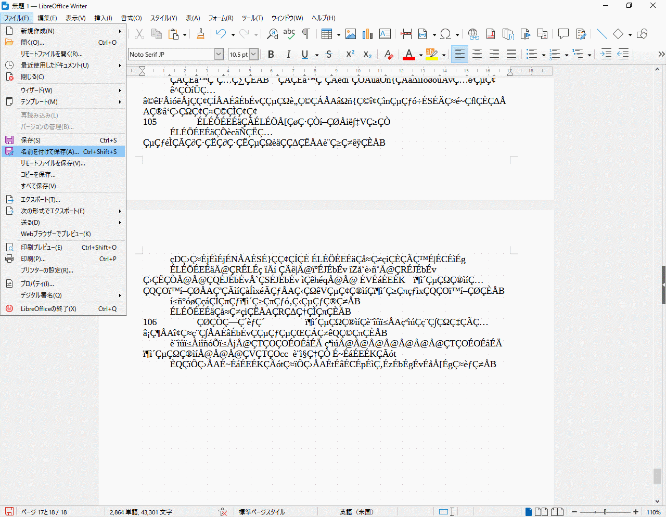Toggle Bold formatting
Image resolution: width=666 pixels, height=517 pixels.
click(x=271, y=54)
